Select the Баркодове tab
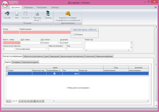 click(x=55, y=56)
